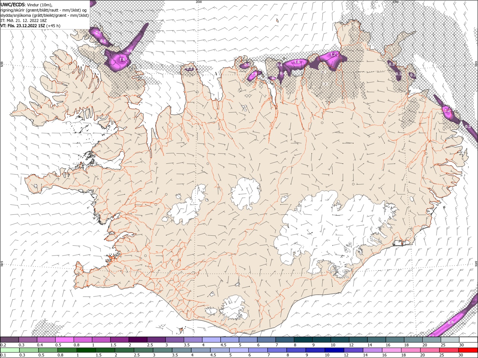Image resolution: width=478 pixels, height=358 pixels.
Task: Select bottom-row green swatch between 0.5 and 0.8
Action: point(48,350)
